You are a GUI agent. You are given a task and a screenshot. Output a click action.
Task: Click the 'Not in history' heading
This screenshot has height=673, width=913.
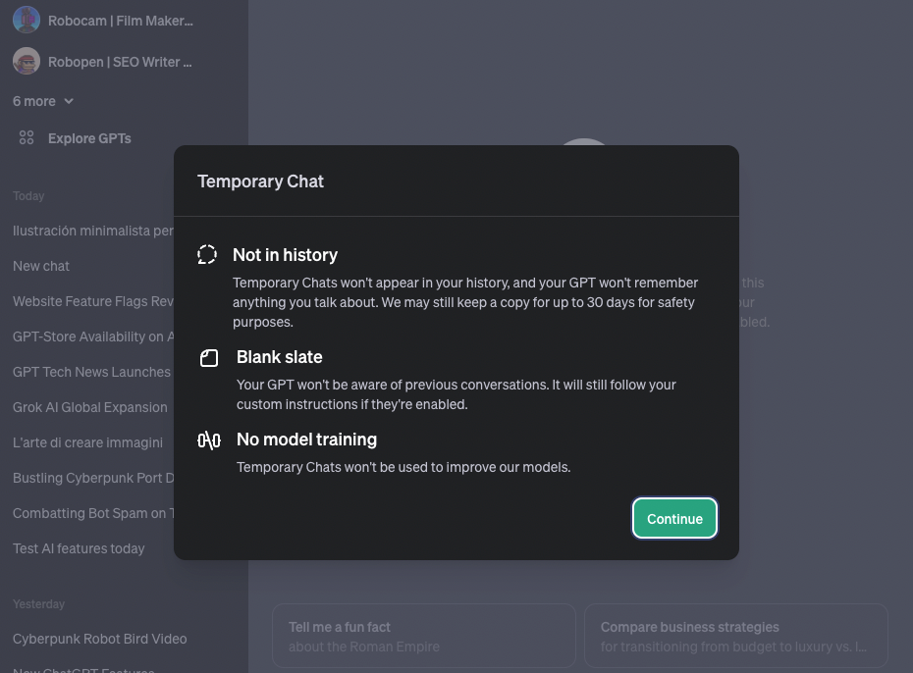pos(285,255)
